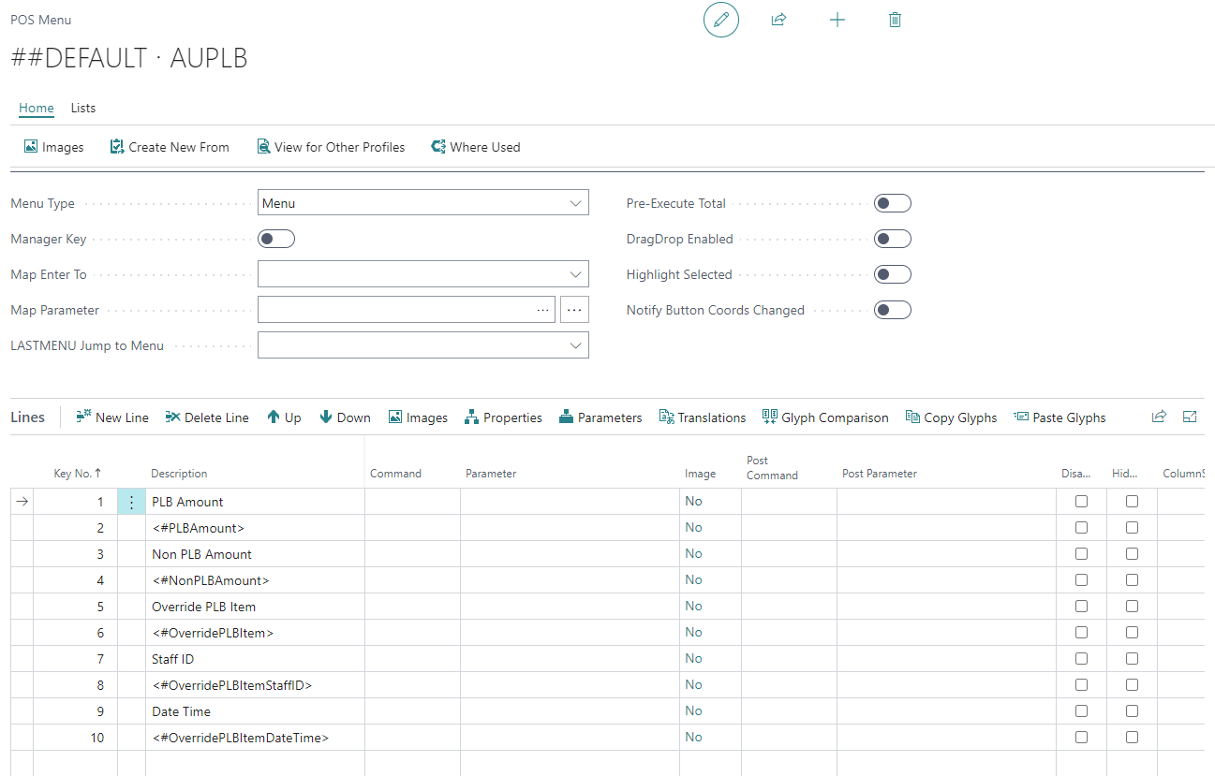Screen dimensions: 1215x776
Task: Select the Home tab
Action: point(37,108)
